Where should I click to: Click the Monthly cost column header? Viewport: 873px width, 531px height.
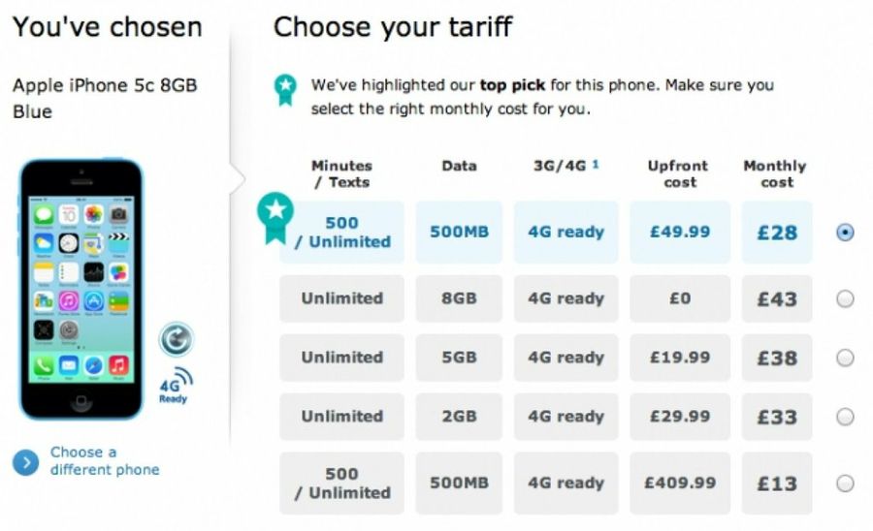tap(776, 173)
